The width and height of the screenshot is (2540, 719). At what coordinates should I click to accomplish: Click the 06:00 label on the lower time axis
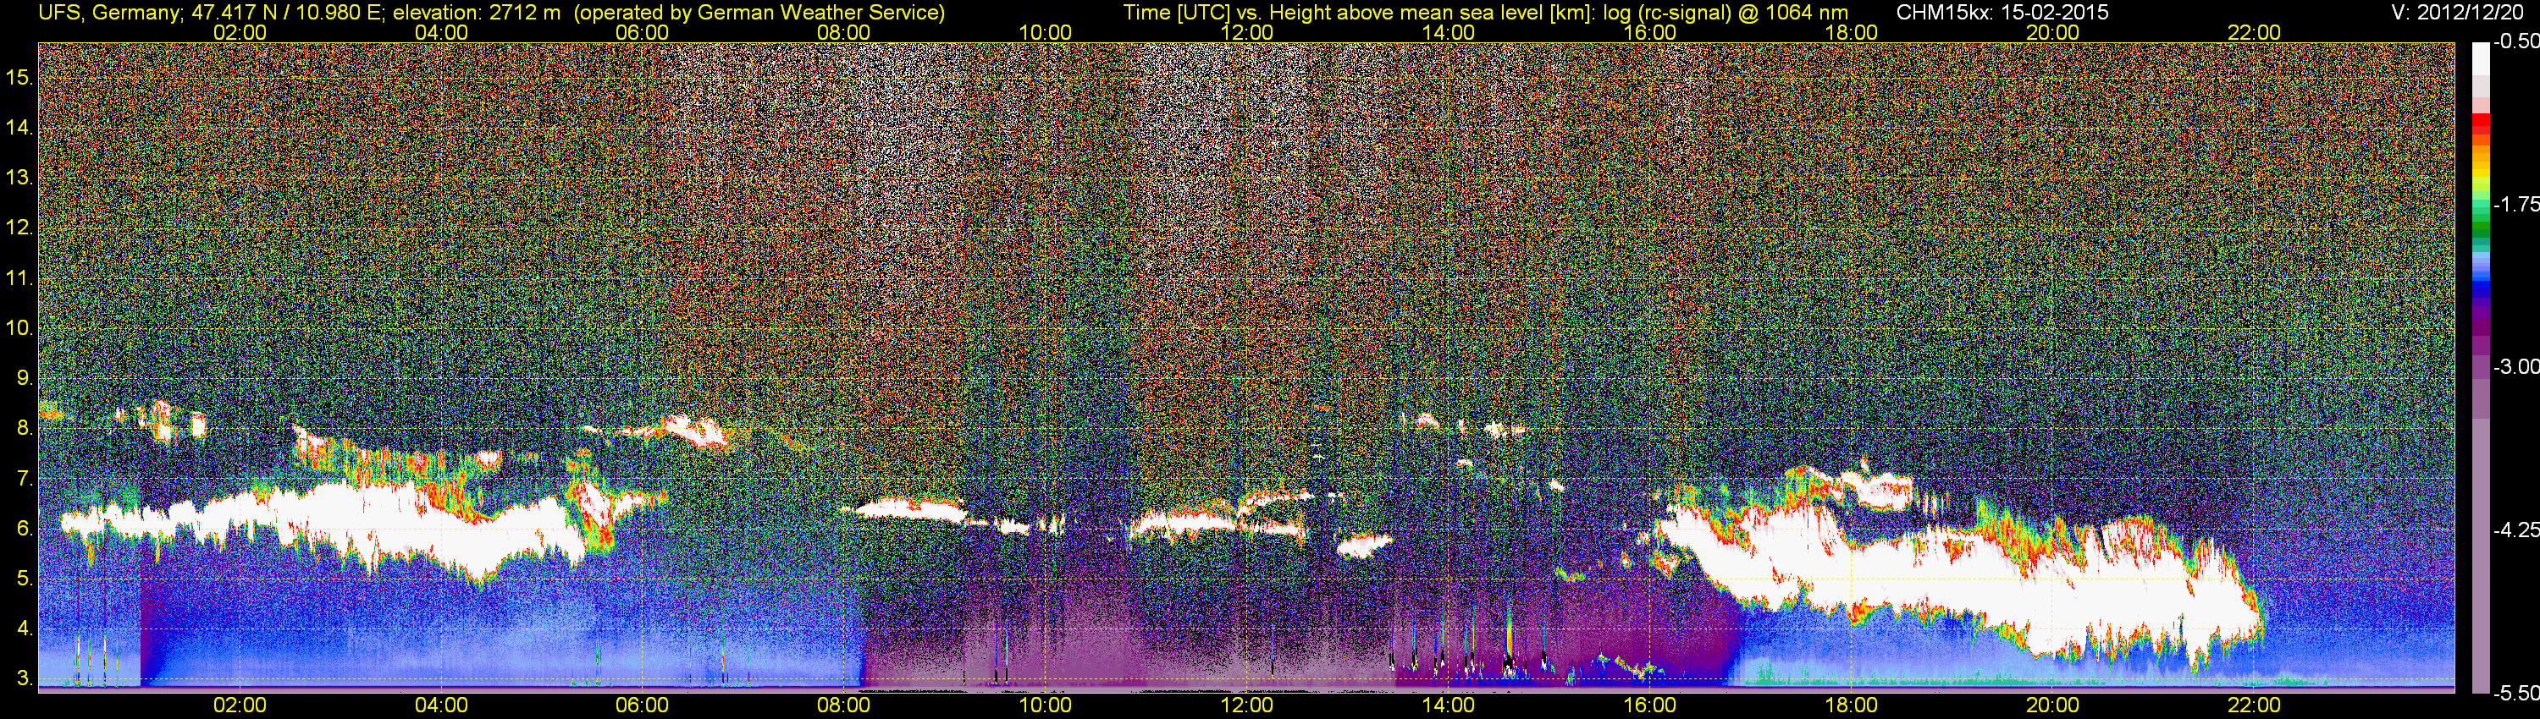point(642,705)
